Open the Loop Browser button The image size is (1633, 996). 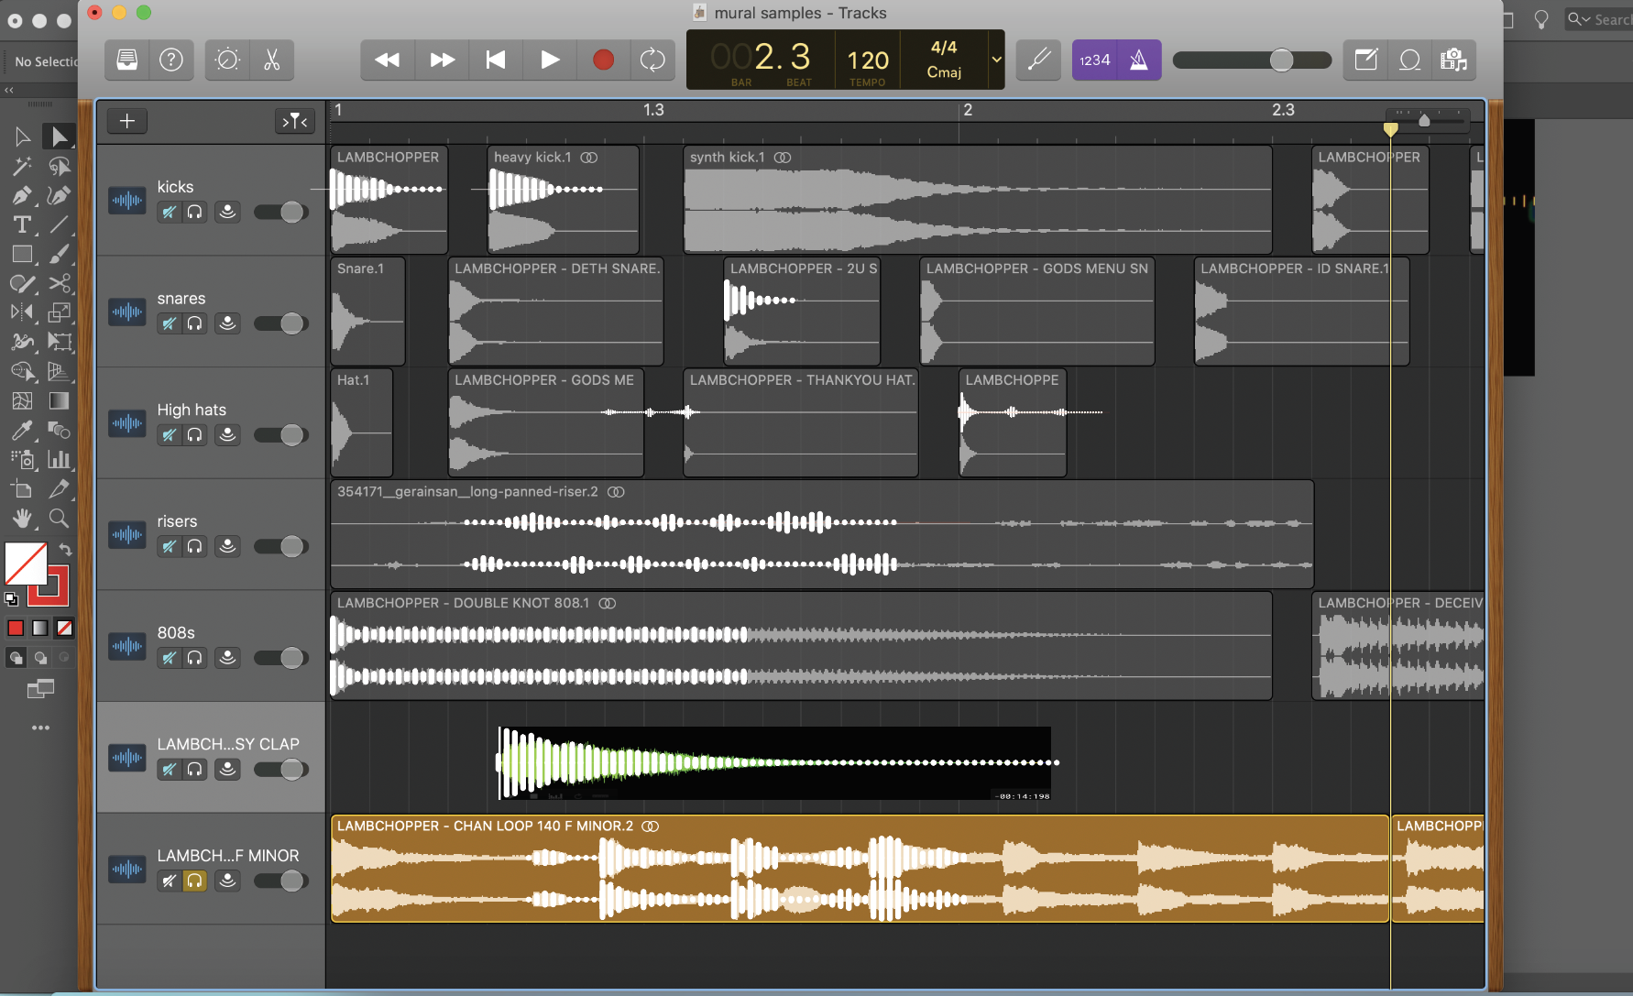(1409, 60)
